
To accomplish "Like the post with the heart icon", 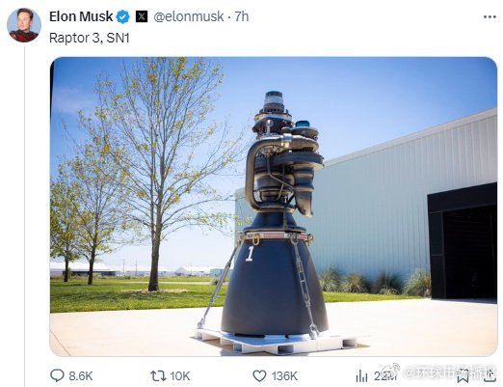I will click(259, 375).
